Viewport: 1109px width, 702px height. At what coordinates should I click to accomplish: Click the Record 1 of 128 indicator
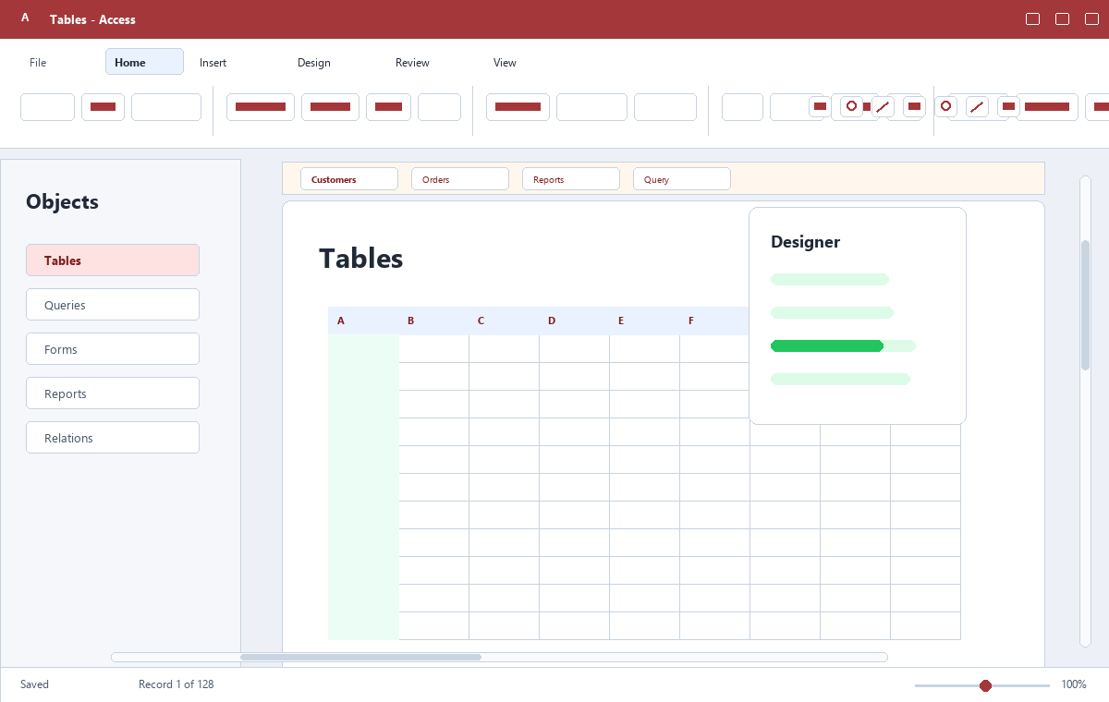coord(176,684)
